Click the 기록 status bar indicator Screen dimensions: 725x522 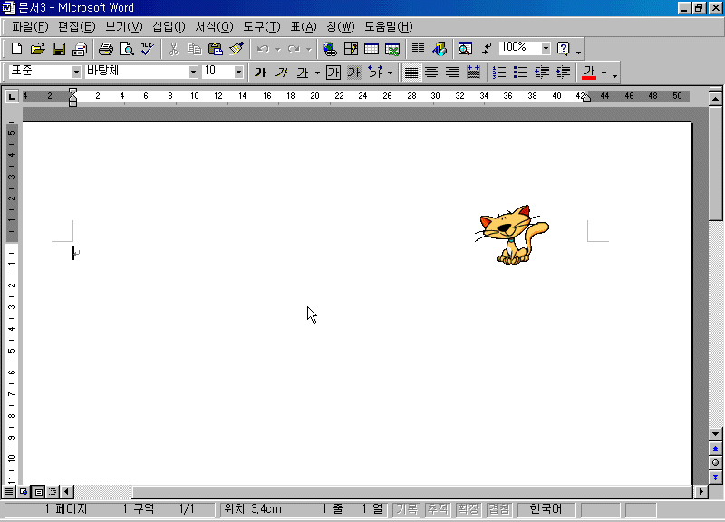click(x=407, y=509)
